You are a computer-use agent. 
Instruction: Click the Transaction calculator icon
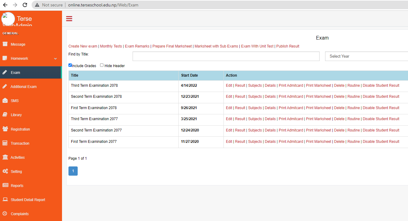point(5,143)
